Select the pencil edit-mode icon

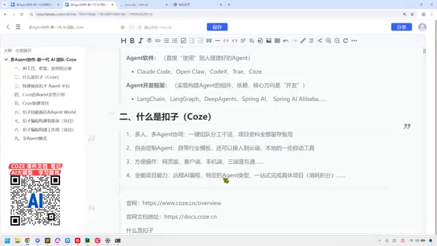click(x=303, y=41)
